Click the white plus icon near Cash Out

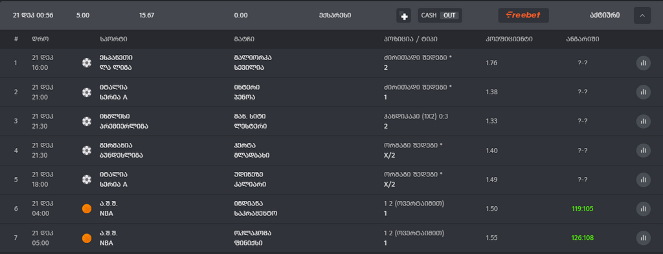pyautogui.click(x=404, y=16)
